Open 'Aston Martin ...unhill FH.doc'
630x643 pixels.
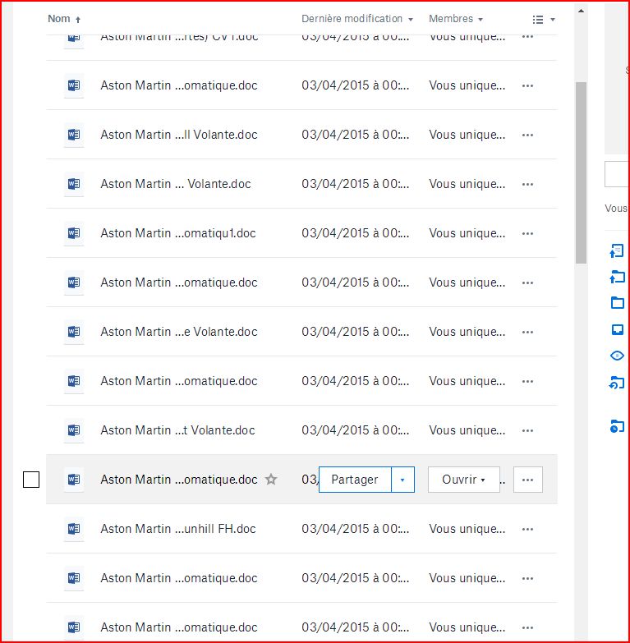click(x=178, y=528)
